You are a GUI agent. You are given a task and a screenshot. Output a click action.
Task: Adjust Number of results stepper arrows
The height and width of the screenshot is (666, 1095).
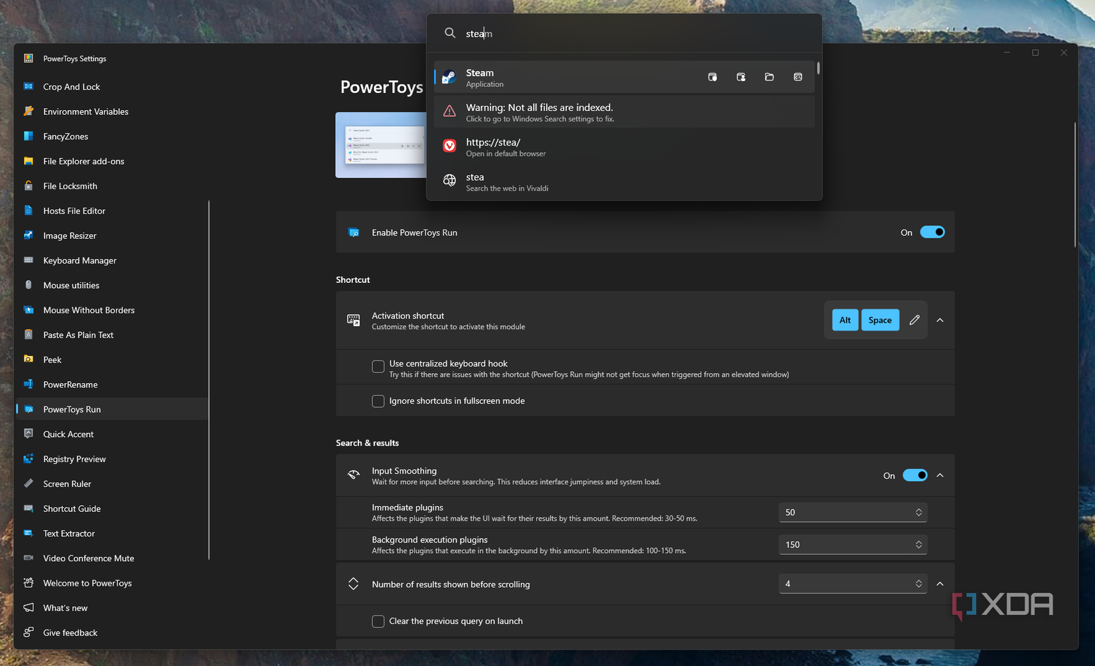coord(918,584)
